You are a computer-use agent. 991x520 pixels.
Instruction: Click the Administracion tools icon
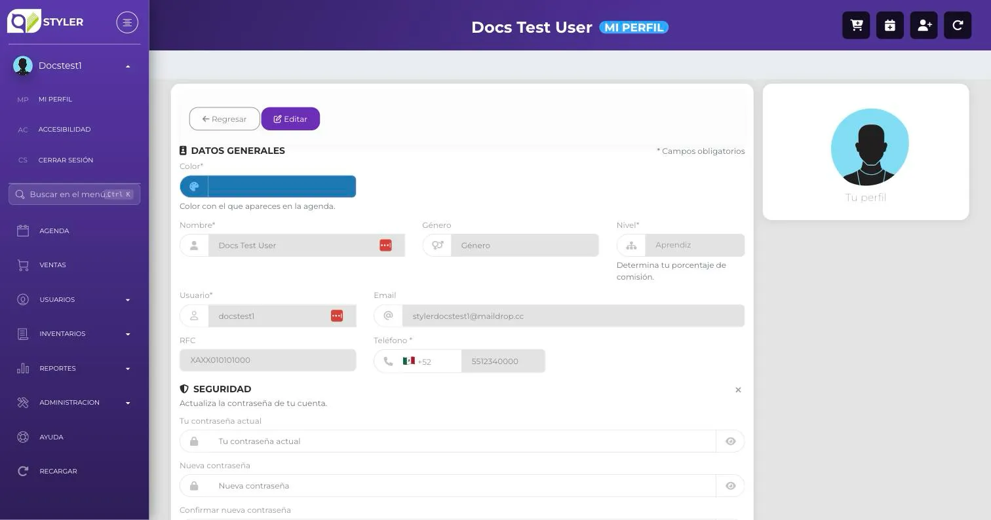[23, 403]
